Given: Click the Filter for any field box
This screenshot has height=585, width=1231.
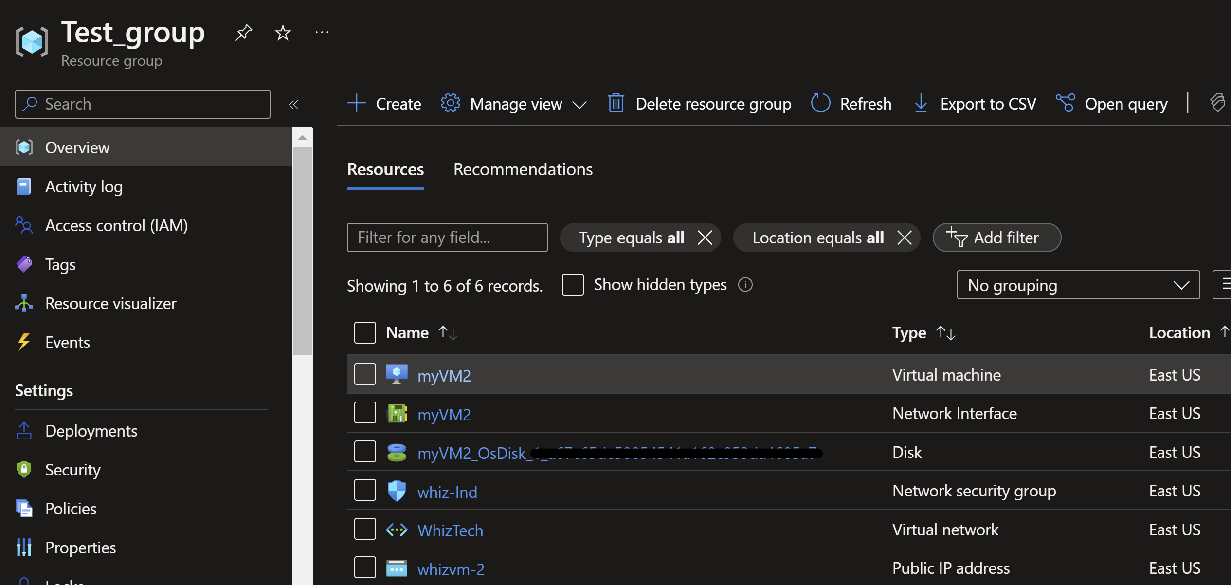Looking at the screenshot, I should point(447,238).
